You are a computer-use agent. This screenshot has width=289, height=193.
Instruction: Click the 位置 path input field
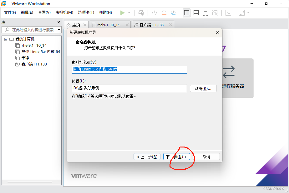point(129,88)
